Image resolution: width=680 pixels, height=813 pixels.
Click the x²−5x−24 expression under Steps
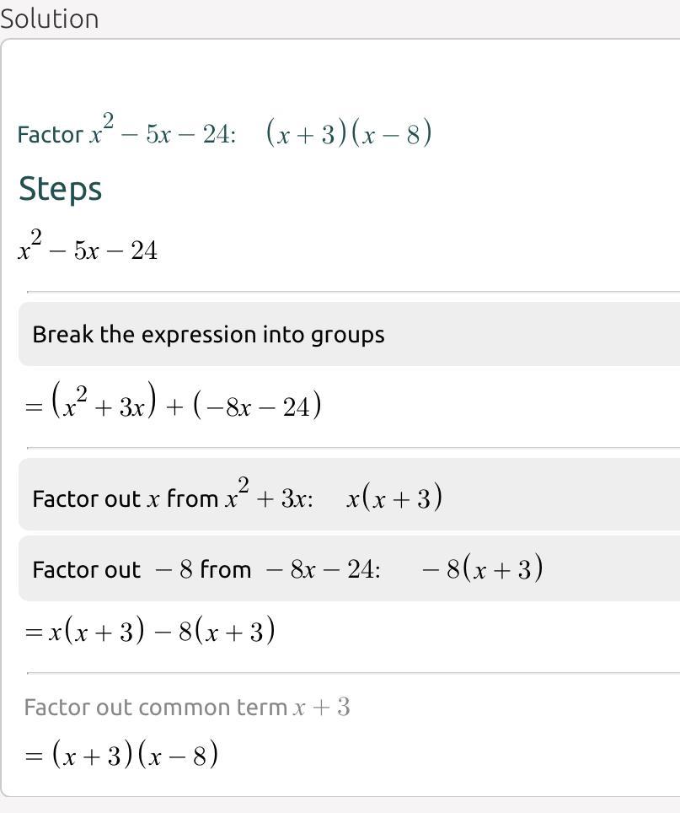[88, 250]
